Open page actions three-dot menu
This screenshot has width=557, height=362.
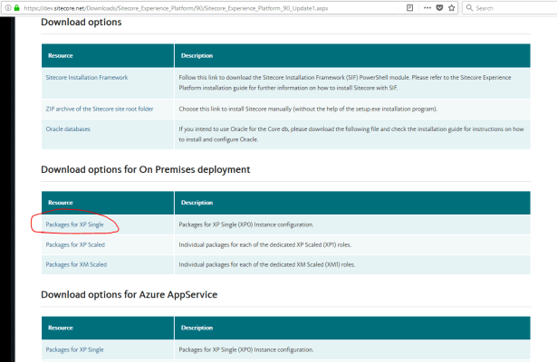pyautogui.click(x=427, y=8)
